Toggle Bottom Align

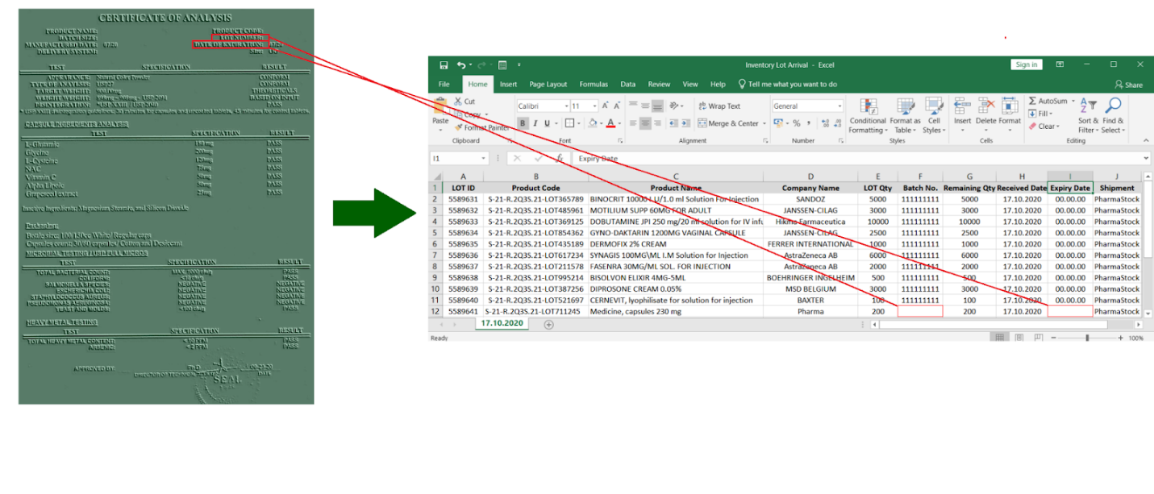tap(657, 106)
